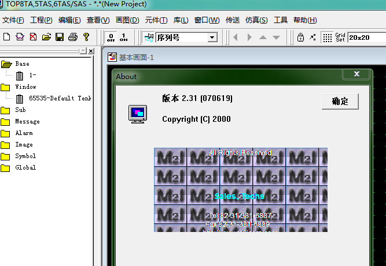The height and width of the screenshot is (266, 386).
Task: Click the left arrow navigation icon
Action: point(236,38)
